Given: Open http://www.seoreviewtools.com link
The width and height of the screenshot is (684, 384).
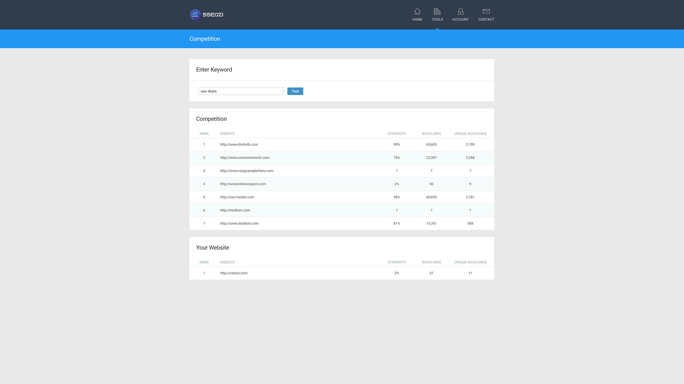Looking at the screenshot, I should pos(245,158).
